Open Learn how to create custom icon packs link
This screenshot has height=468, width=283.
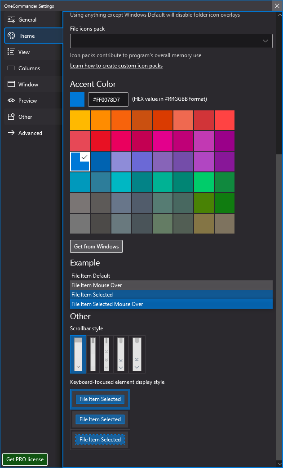tap(116, 66)
